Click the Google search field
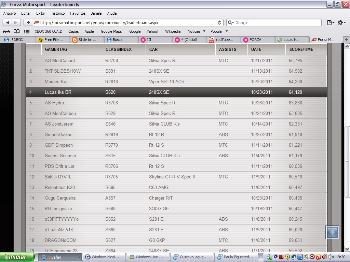The height and width of the screenshot is (262, 350). pyautogui.click(x=274, y=23)
